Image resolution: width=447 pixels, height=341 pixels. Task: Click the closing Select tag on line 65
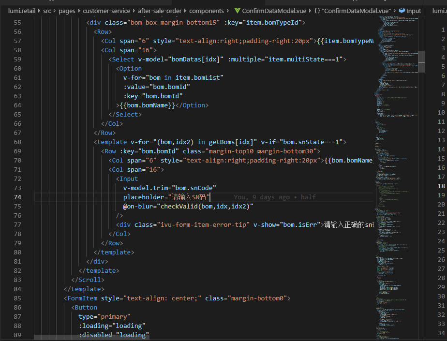click(x=125, y=114)
